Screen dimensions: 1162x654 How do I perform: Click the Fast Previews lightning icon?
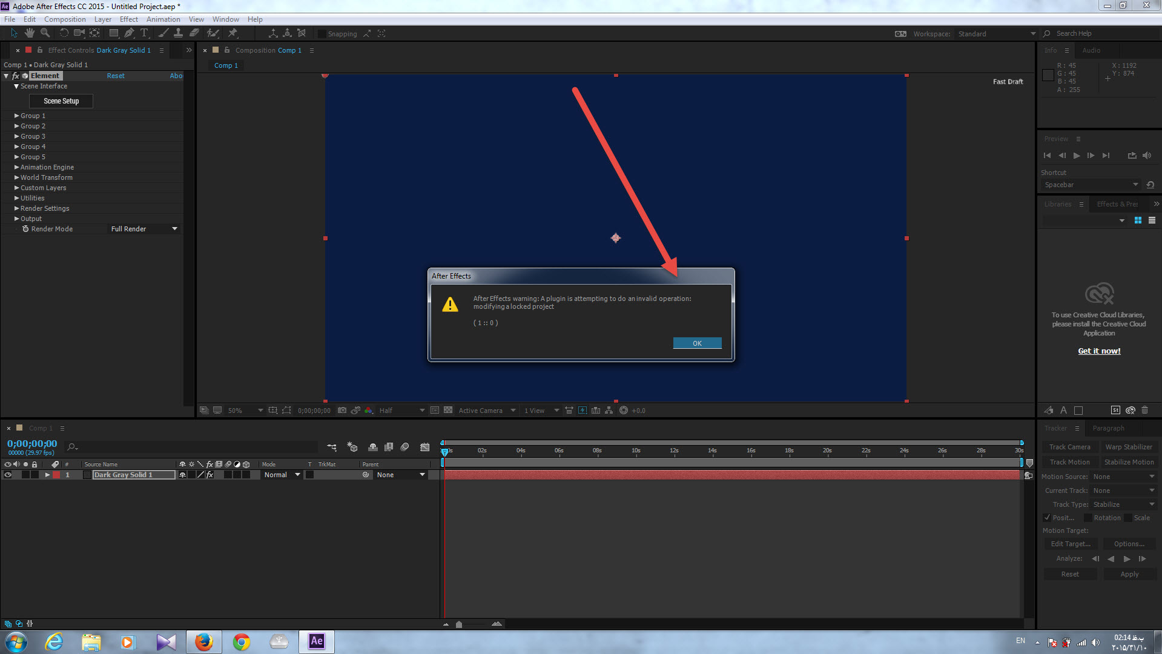click(x=583, y=411)
